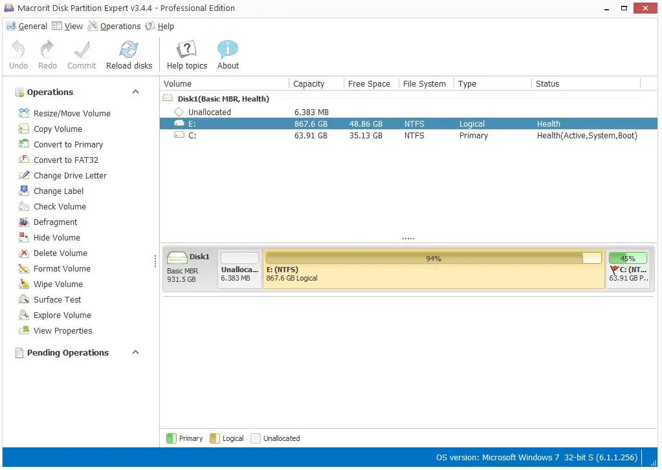Click the C: drive icon in volume list

(179, 135)
